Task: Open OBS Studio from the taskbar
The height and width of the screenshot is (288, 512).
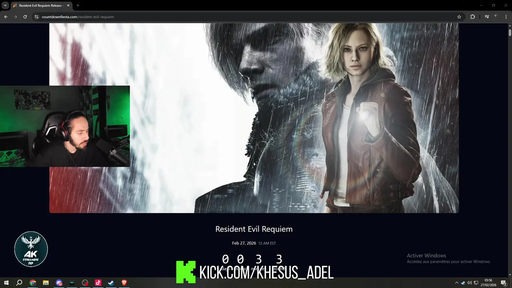Action: tap(85, 283)
